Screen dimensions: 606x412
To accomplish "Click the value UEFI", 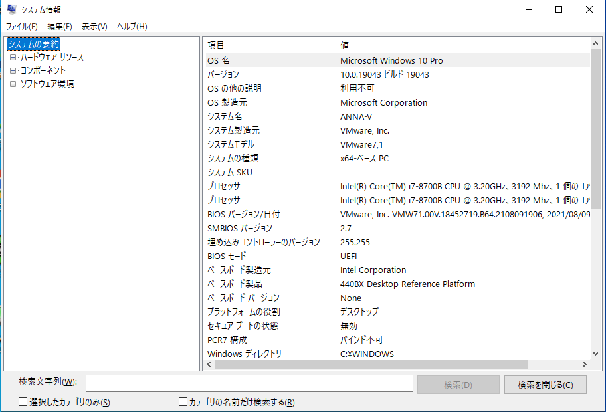I will (348, 257).
